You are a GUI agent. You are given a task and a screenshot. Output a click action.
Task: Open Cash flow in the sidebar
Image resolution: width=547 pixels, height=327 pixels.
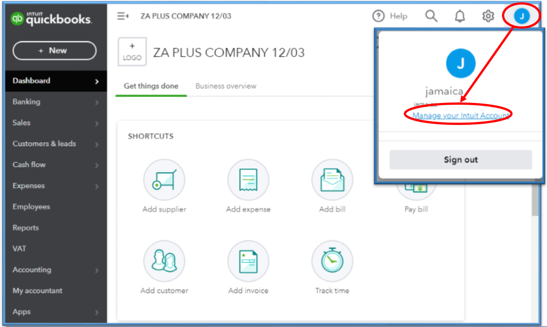(56, 165)
